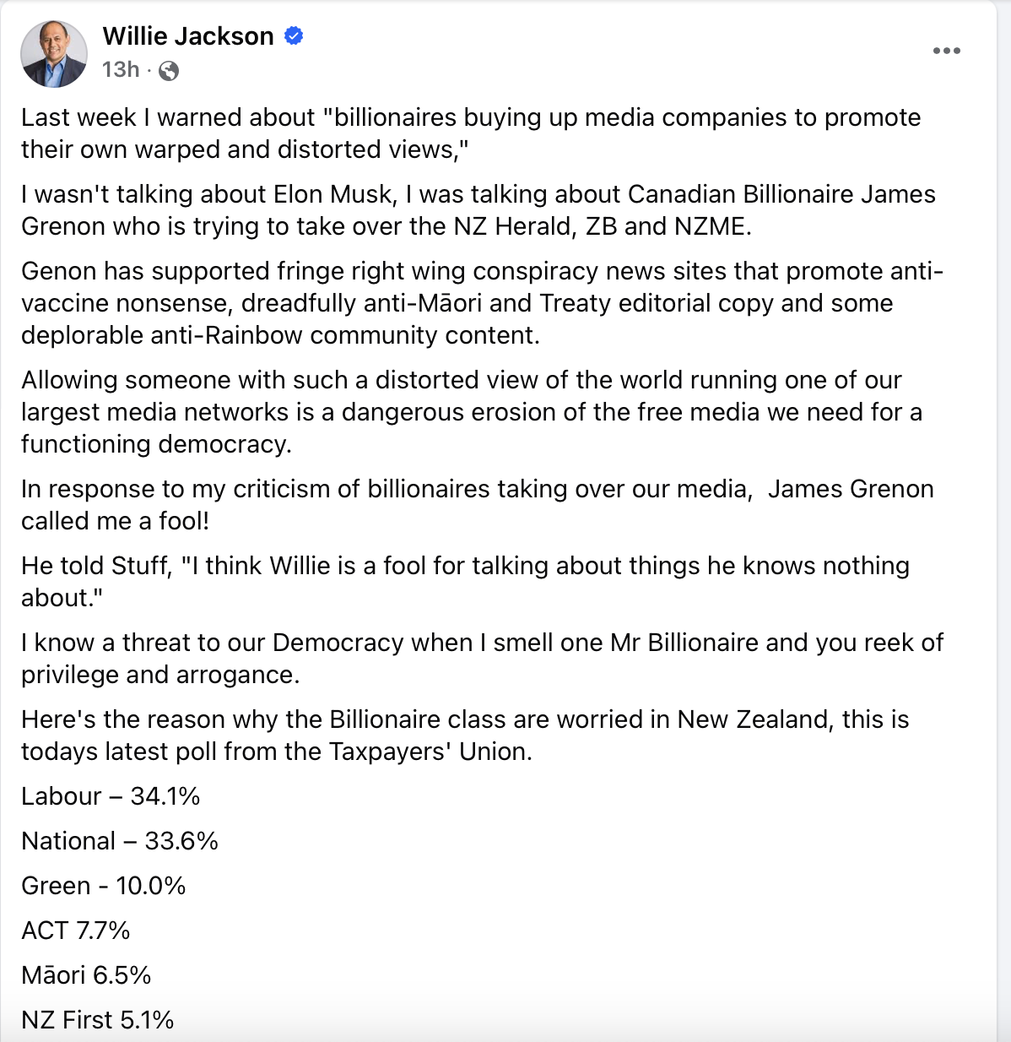1011x1042 pixels.
Task: Click the paragraph starting "I know a threat"
Action: point(482,659)
